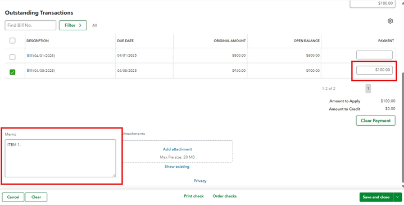Click the DUE DATE column header
The image size is (404, 206).
pyautogui.click(x=125, y=41)
